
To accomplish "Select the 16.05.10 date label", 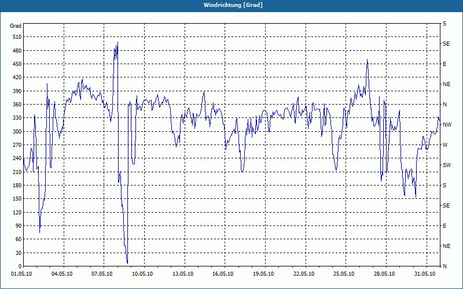I will 223,274.
